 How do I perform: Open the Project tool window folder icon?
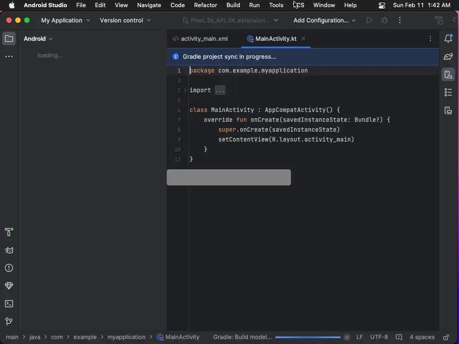click(9, 39)
